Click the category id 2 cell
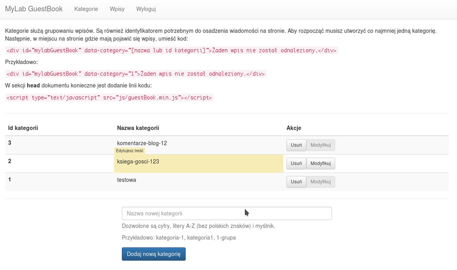Screen dimensions: 457x270 pos(10,161)
